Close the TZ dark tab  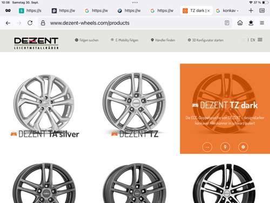(x=208, y=11)
